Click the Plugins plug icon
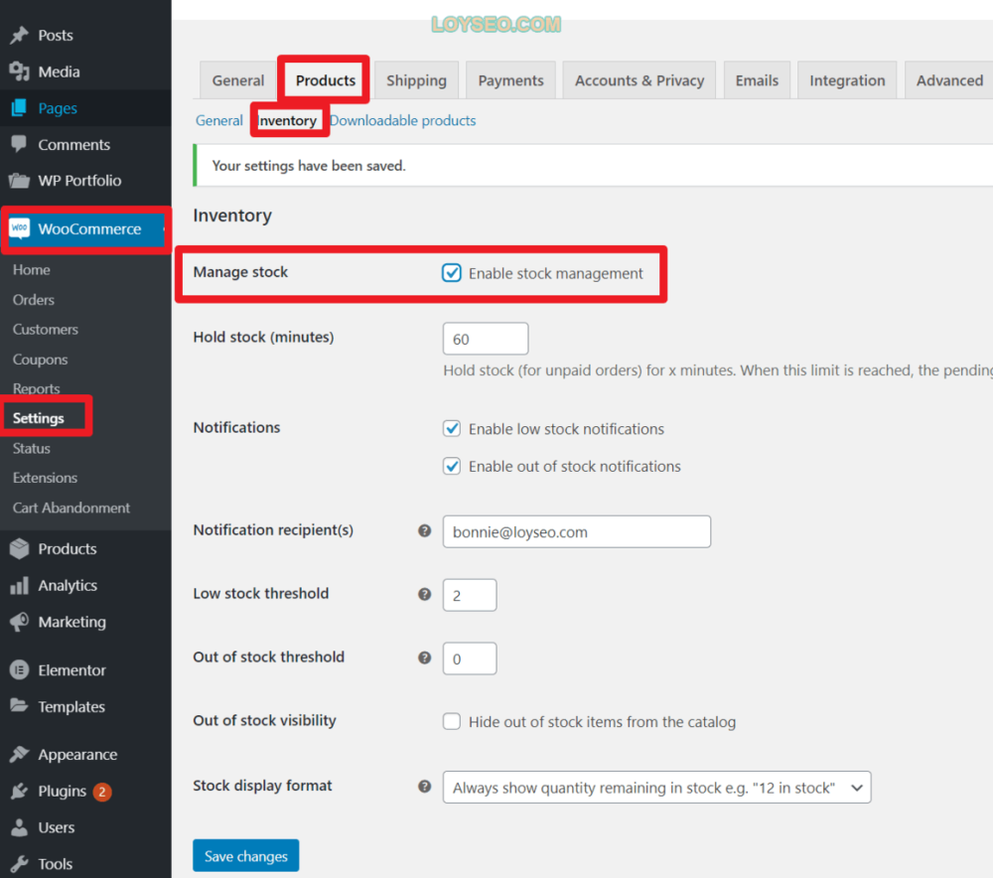Viewport: 993px width, 878px height. 20,791
